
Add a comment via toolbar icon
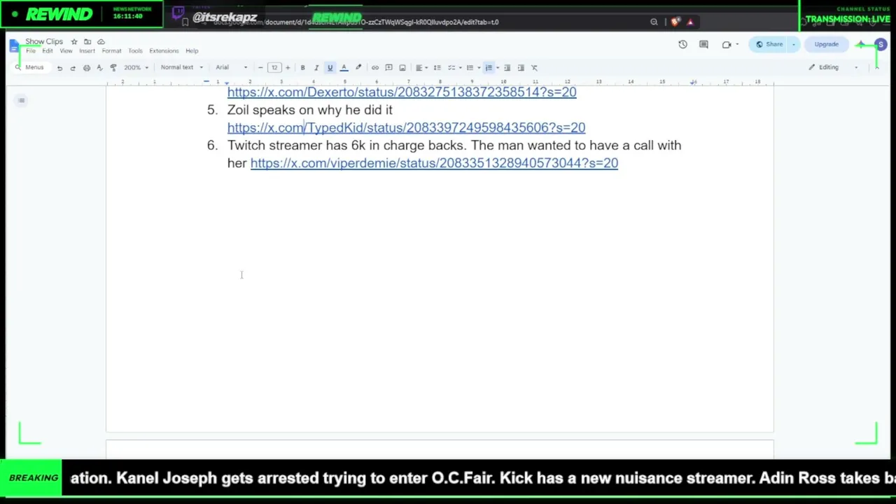(388, 68)
